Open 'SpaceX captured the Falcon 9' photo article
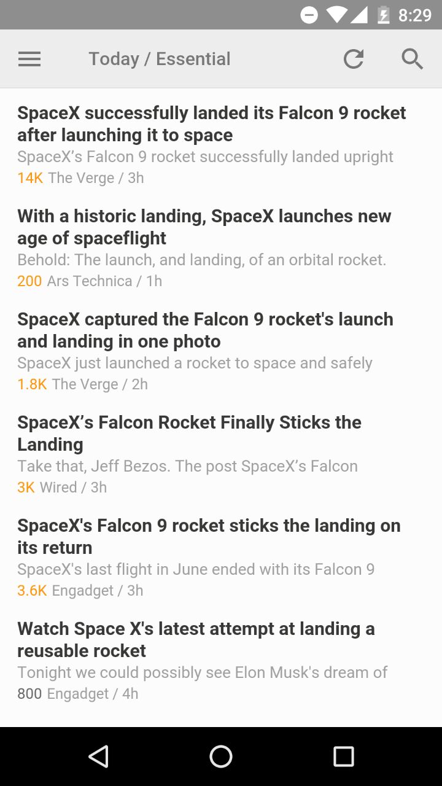 pyautogui.click(x=221, y=351)
